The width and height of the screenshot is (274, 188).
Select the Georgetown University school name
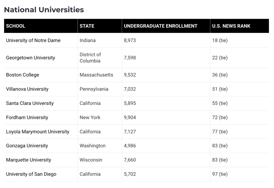(31, 58)
